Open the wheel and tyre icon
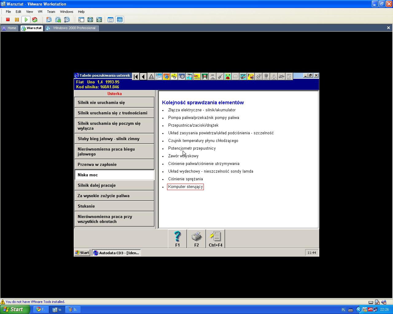This screenshot has width=393, height=314. (182, 76)
